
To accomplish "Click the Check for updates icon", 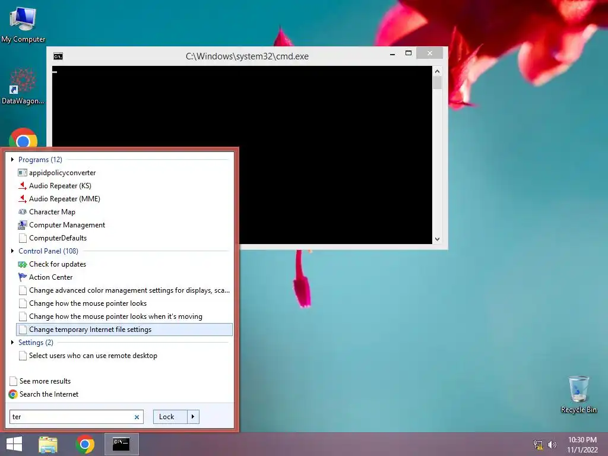I will [23, 264].
